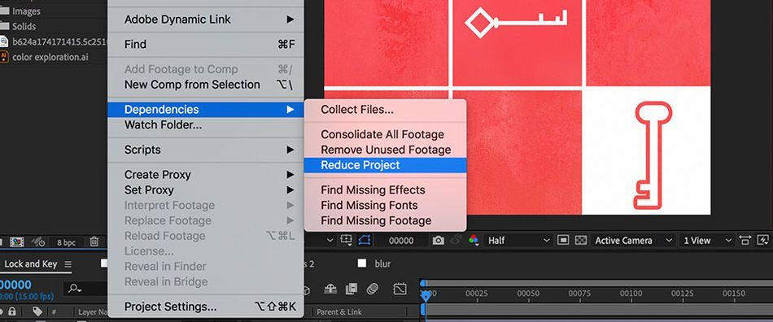The width and height of the screenshot is (773, 322).
Task: Click the Fast Previews lightning icon
Action: click(762, 240)
